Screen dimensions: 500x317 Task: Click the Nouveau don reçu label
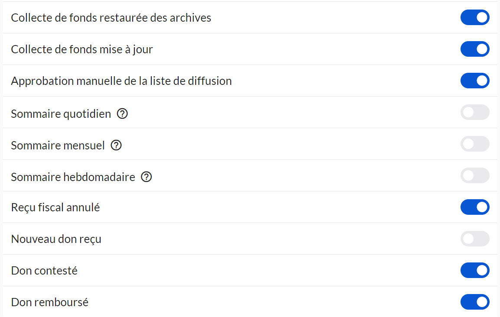[x=56, y=239]
